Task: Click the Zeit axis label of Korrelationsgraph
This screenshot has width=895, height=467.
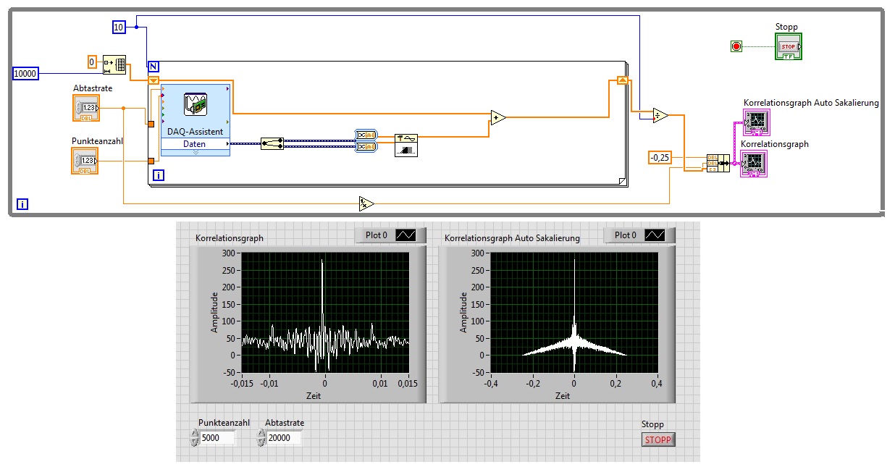Action: pos(313,396)
